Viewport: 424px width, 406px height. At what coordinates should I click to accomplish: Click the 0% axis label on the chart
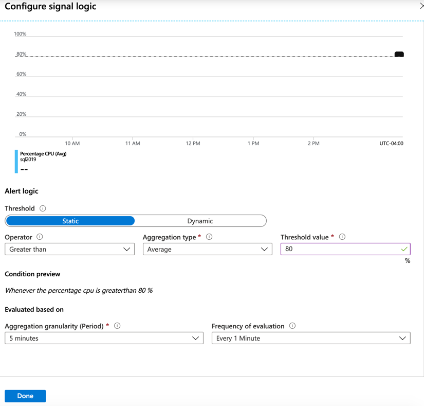(23, 134)
